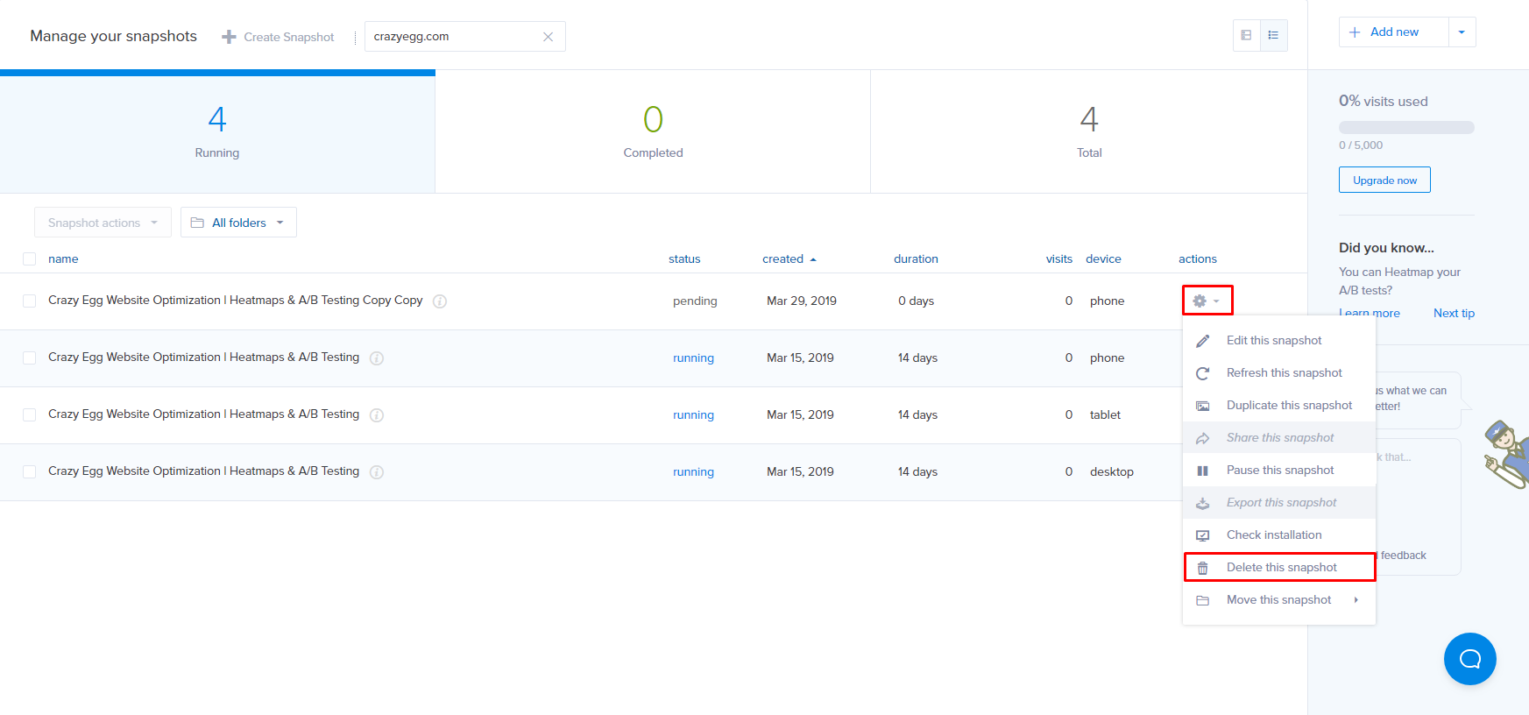
Task: Click the pause bars icon in the actions menu
Action: click(x=1203, y=471)
